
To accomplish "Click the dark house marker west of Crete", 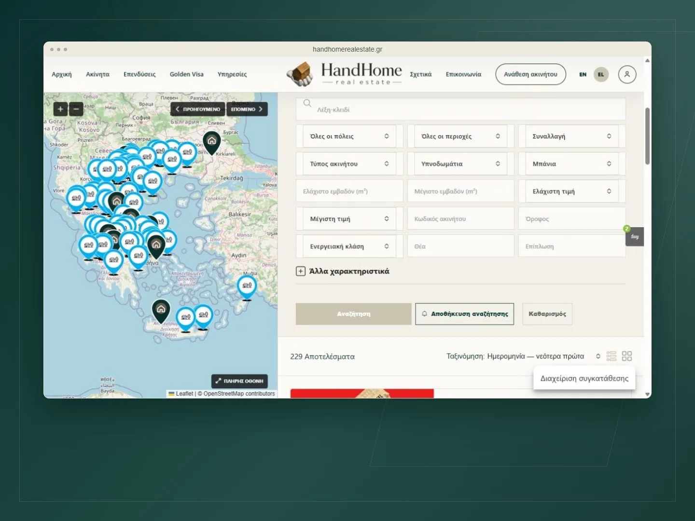I will 161,311.
